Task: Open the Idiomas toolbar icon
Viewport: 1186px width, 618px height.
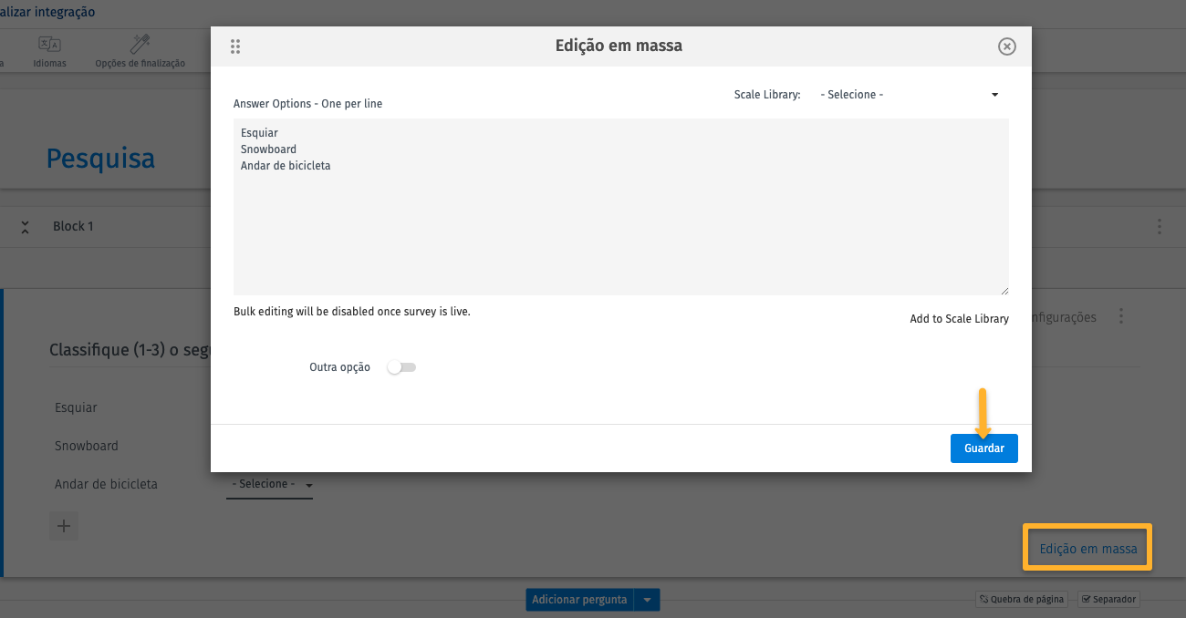Action: click(x=49, y=52)
